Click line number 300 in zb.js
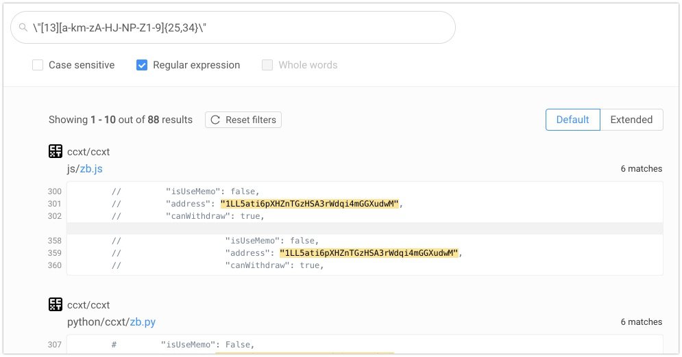Screen dimensions: 682x357 (55, 191)
